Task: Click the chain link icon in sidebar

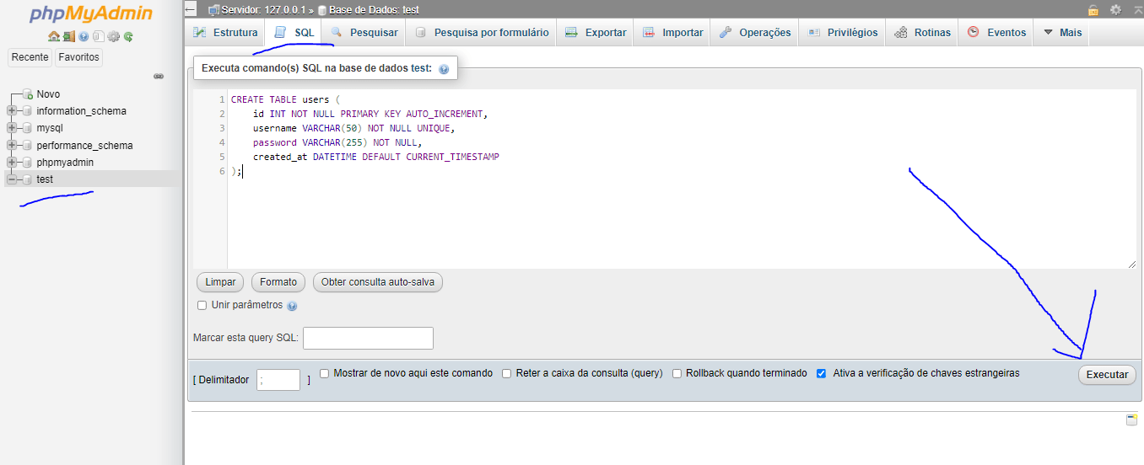Action: 158,76
